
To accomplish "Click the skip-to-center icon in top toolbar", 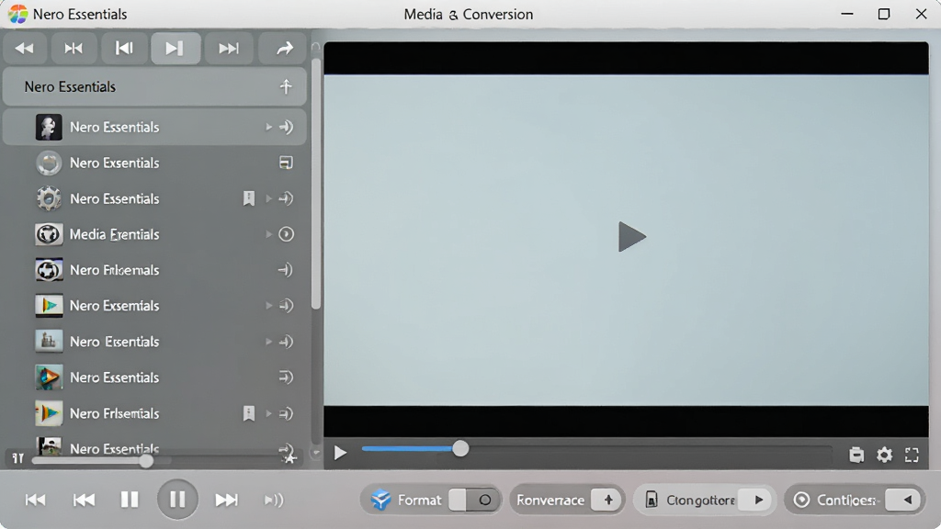I will (x=74, y=49).
